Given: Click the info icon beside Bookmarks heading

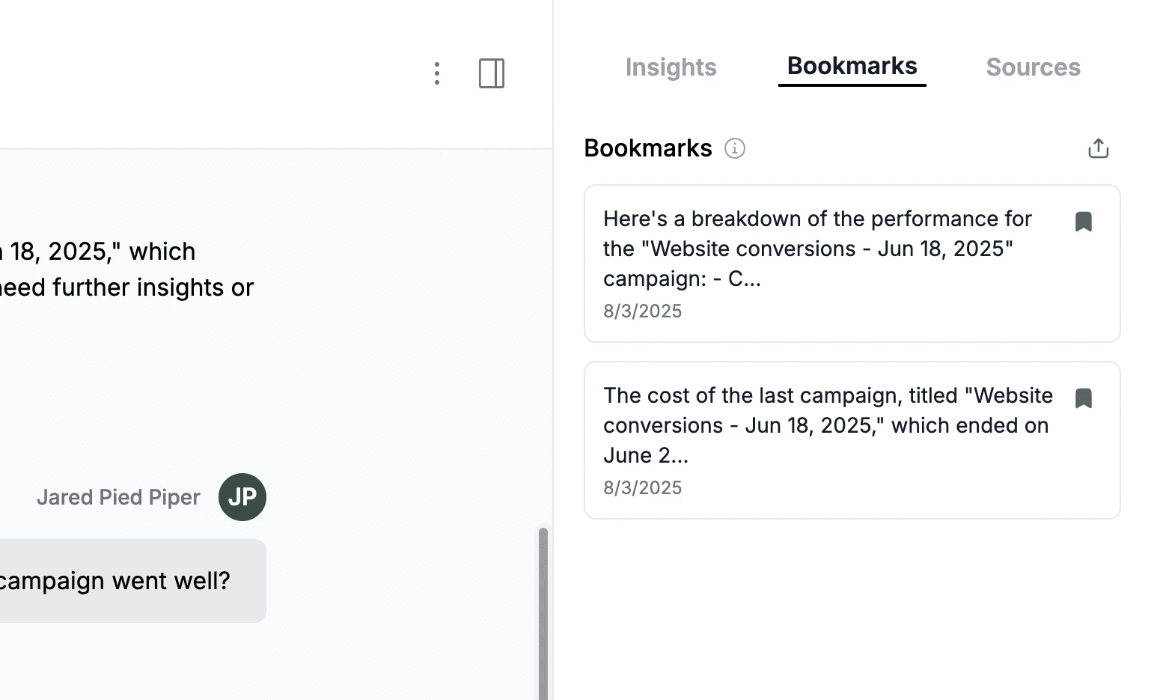Looking at the screenshot, I should pos(735,148).
